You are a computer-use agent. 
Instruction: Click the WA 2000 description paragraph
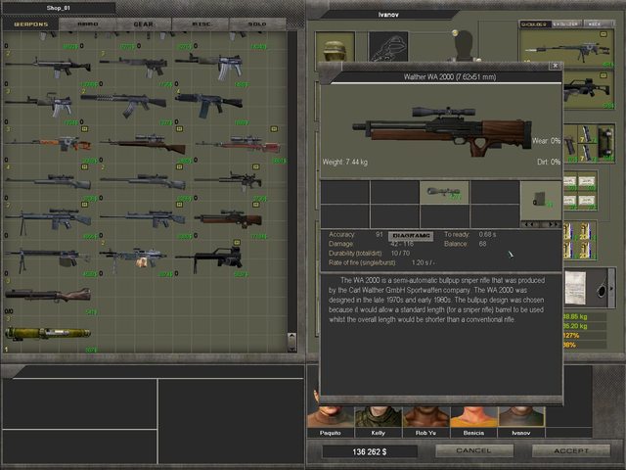437,300
